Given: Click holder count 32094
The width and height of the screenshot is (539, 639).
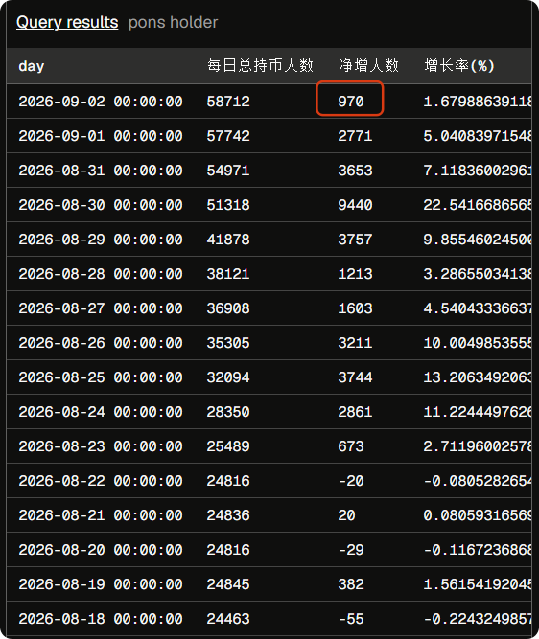Looking at the screenshot, I should [x=228, y=377].
